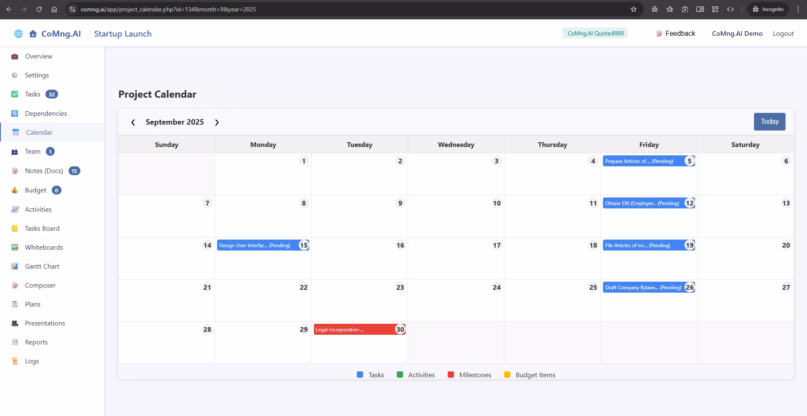Click green Activities legend swatch
The image size is (807, 416).
point(400,375)
